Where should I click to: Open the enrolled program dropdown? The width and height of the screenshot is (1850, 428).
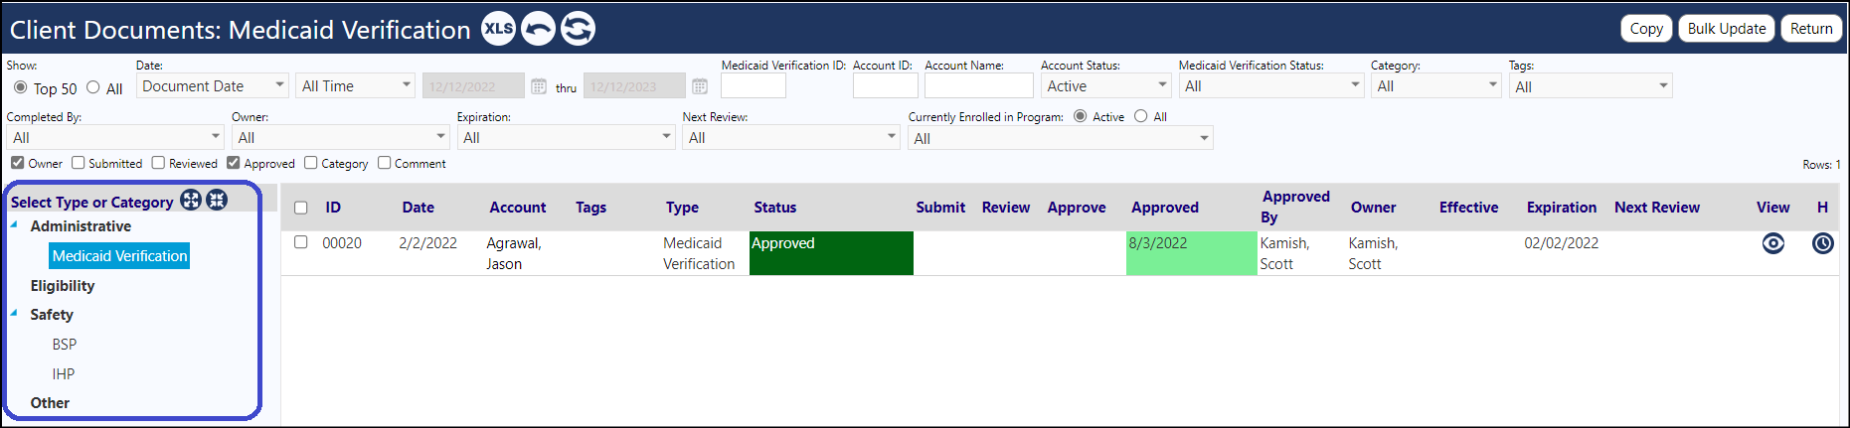[x=1061, y=138]
